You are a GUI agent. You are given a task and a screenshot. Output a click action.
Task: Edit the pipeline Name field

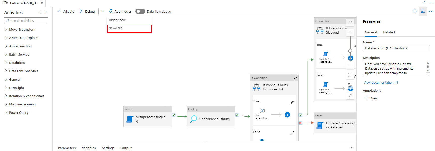tap(396, 48)
